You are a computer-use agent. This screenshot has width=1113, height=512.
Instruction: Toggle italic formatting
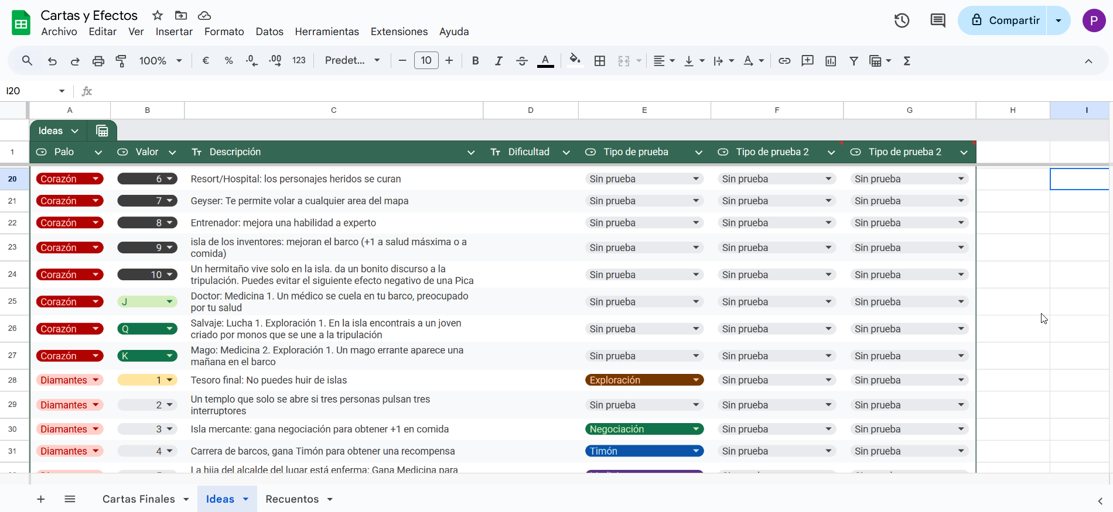[499, 61]
